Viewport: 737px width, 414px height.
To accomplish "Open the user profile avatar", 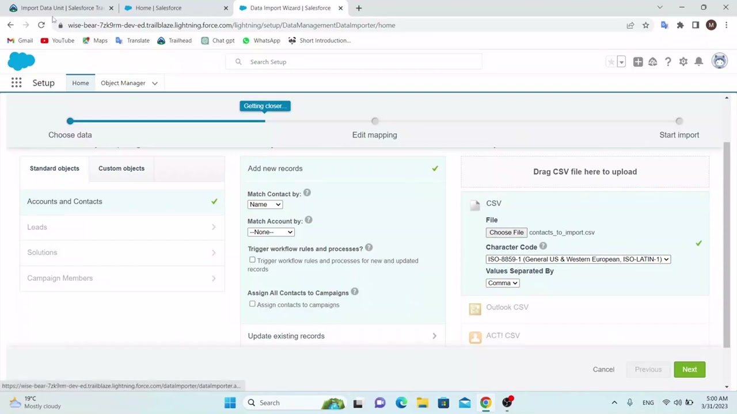I will (x=720, y=61).
